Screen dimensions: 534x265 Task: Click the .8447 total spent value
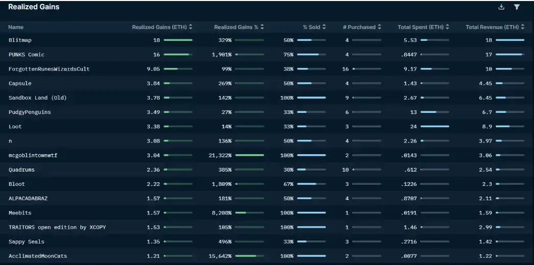tap(409, 55)
